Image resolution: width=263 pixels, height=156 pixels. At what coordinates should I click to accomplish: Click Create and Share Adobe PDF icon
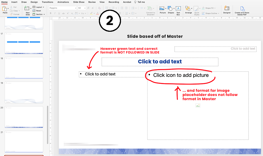tap(242, 9)
